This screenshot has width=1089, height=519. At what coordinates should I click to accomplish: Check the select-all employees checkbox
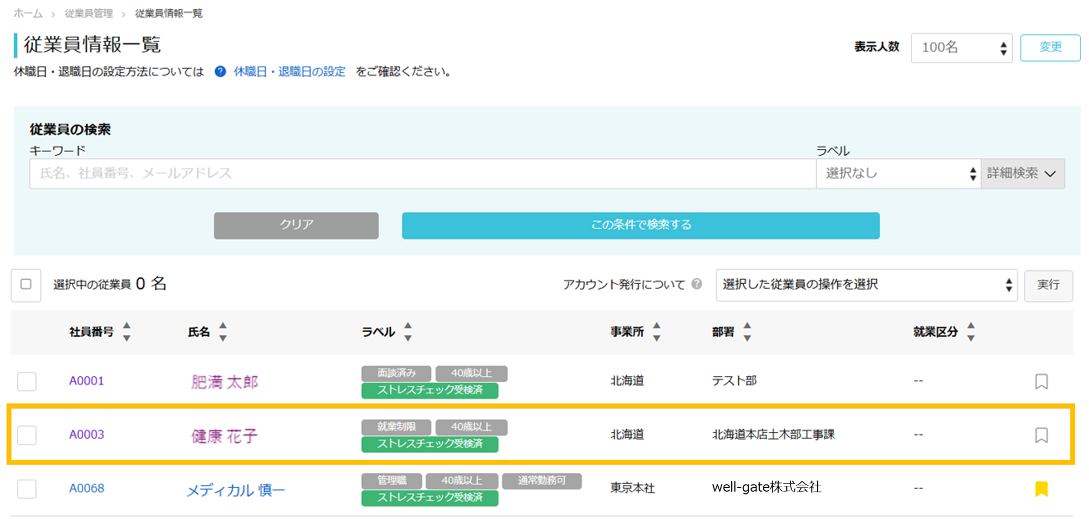pos(26,284)
